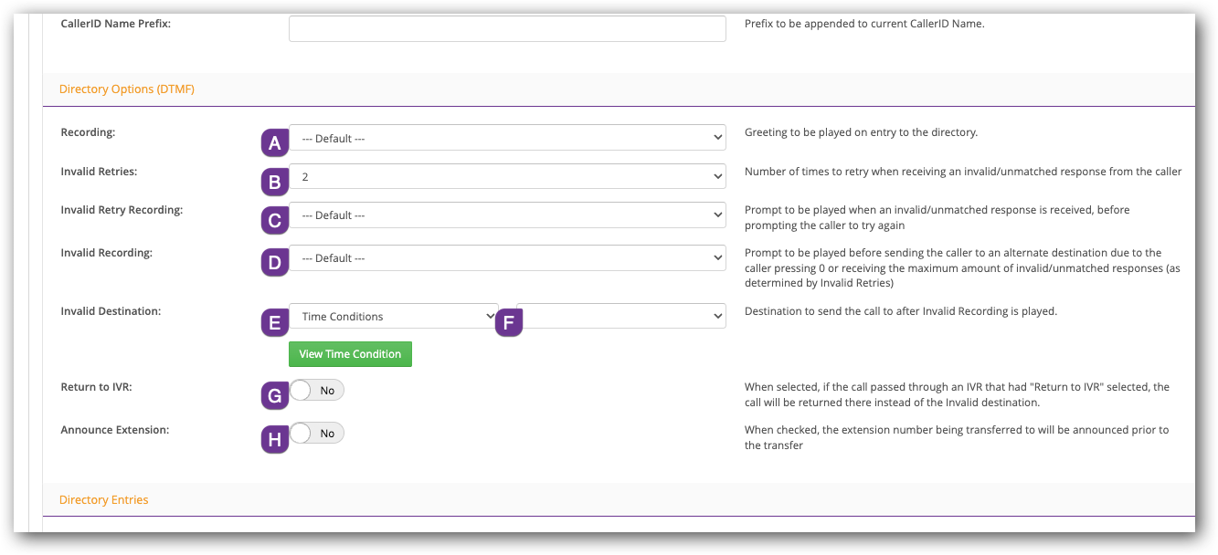The image size is (1218, 555).
Task: Click the purple letter F marker
Action: [x=509, y=322]
